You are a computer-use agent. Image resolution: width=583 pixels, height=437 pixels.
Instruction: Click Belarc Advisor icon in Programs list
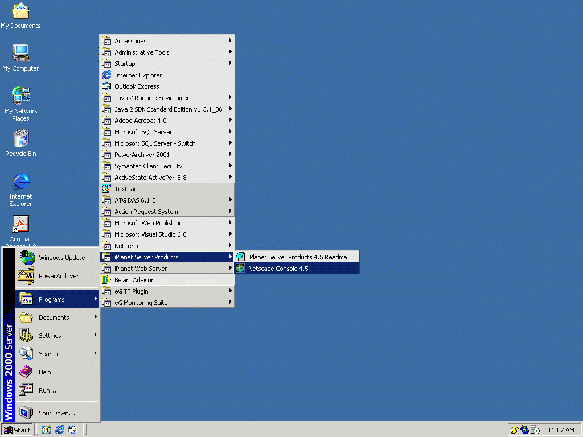pyautogui.click(x=106, y=279)
